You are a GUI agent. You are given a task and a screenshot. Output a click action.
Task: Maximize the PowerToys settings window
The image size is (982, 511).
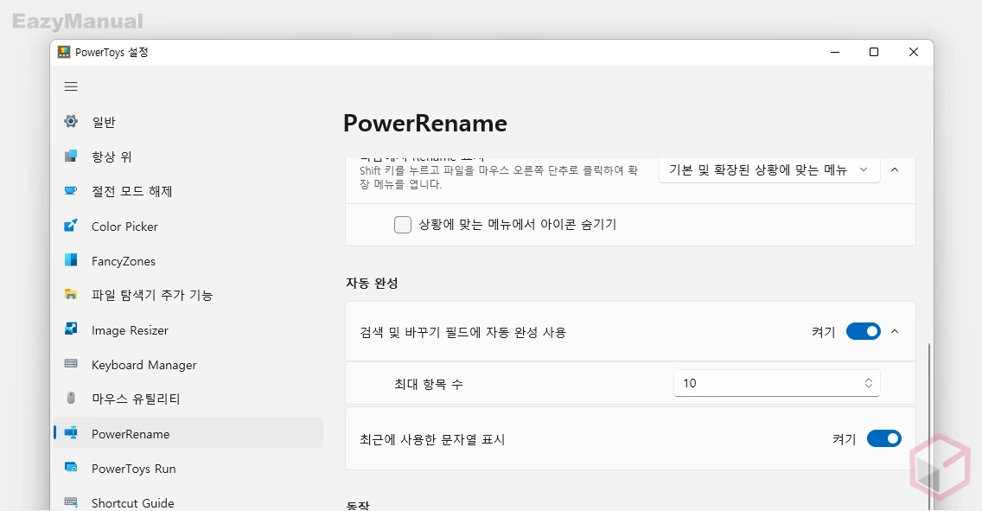point(874,52)
